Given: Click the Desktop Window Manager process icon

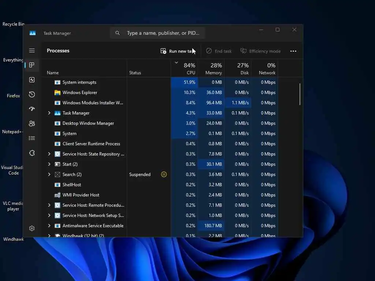Looking at the screenshot, I should coord(57,123).
